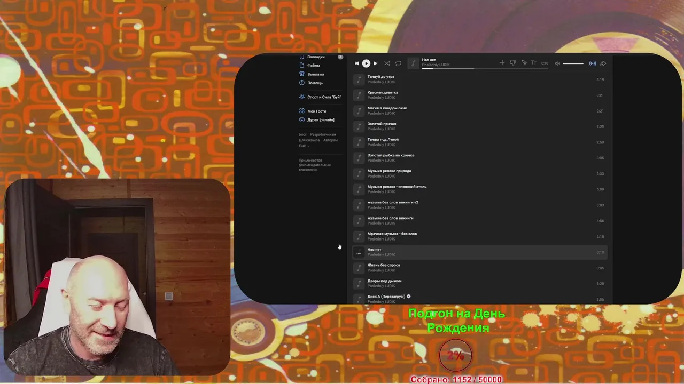Viewport: 684px width, 384px height.
Task: Open the Блог footer link
Action: point(302,134)
